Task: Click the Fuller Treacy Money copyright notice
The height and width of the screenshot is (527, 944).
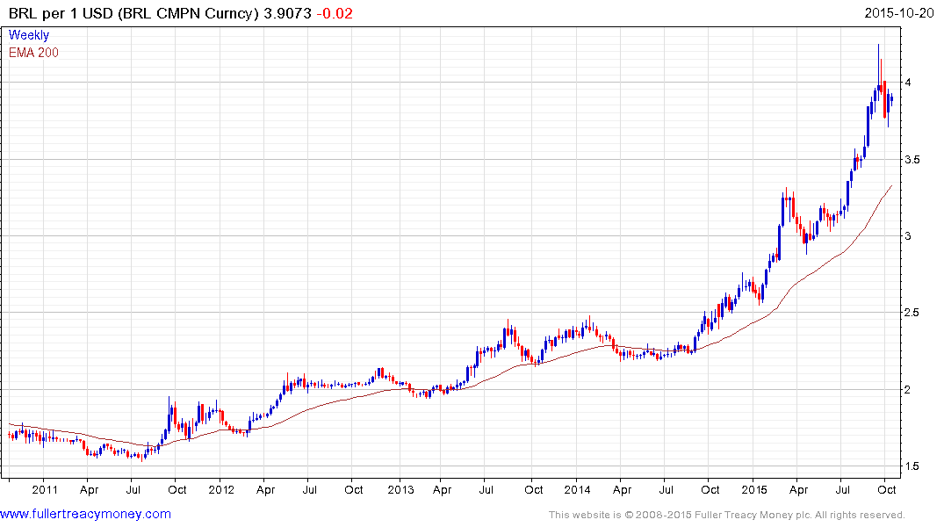Action: (x=726, y=515)
